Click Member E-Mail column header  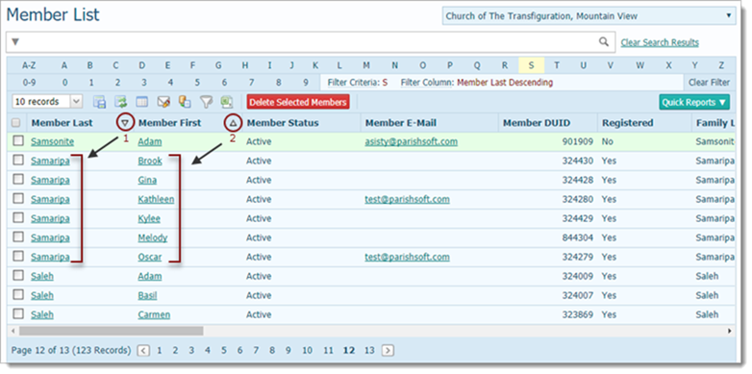pos(400,123)
